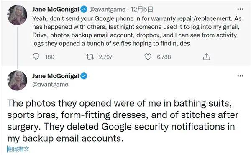This screenshot has width=251, height=155.
Task: View the 6,788 likes count
Action: 164,57
